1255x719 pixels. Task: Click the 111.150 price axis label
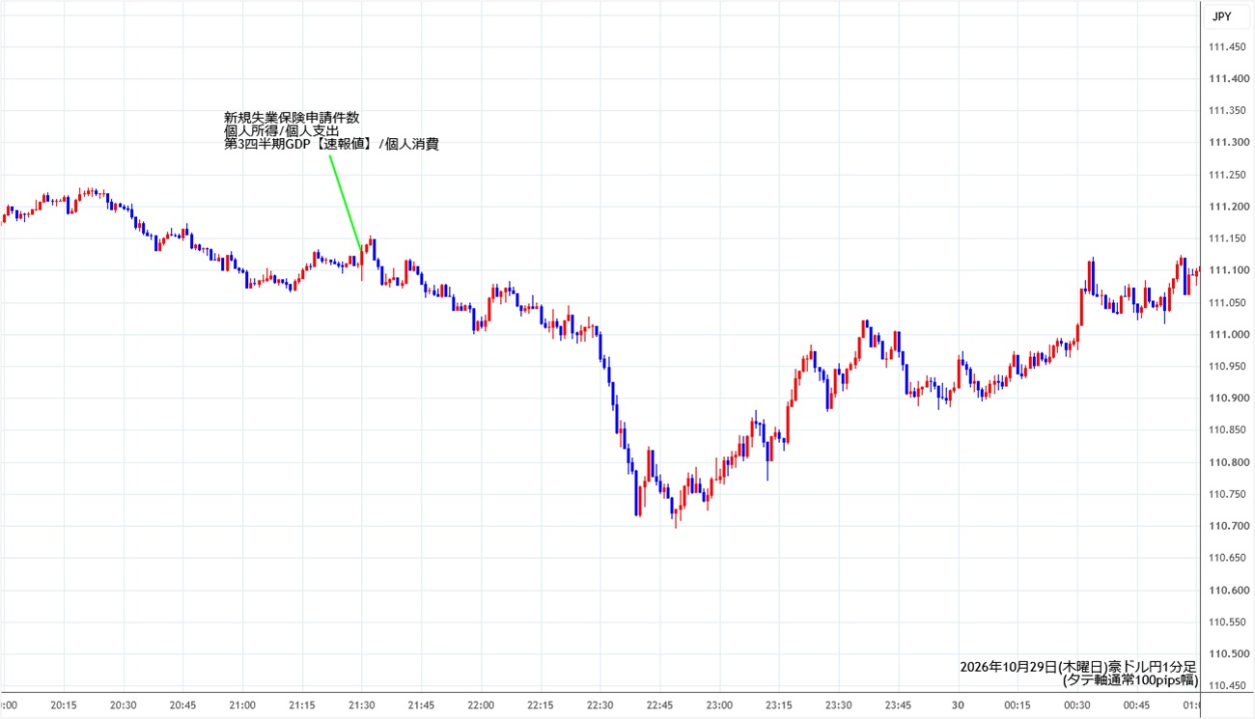1226,239
